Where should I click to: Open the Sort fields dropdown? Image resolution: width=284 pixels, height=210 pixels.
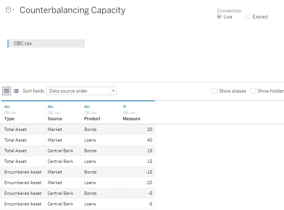(x=81, y=91)
